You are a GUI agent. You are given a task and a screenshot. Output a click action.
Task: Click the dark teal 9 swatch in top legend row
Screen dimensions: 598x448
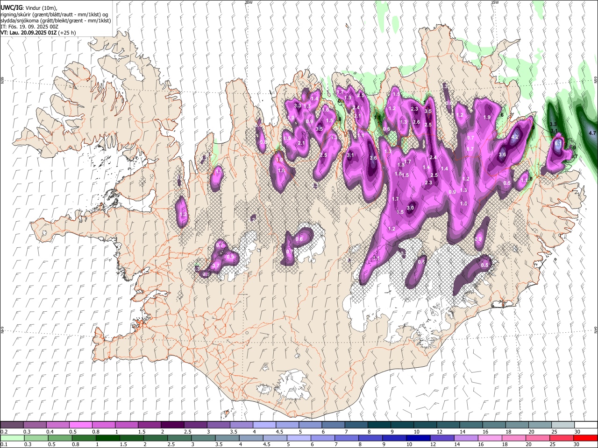click(x=402, y=425)
